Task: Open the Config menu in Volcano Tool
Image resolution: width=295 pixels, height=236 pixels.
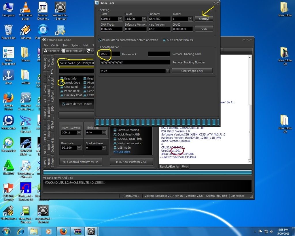Action: pos(55,45)
